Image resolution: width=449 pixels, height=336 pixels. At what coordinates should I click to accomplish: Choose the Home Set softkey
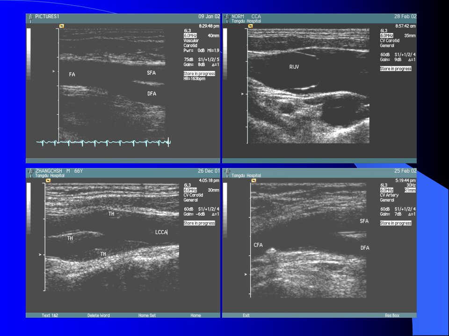click(147, 315)
